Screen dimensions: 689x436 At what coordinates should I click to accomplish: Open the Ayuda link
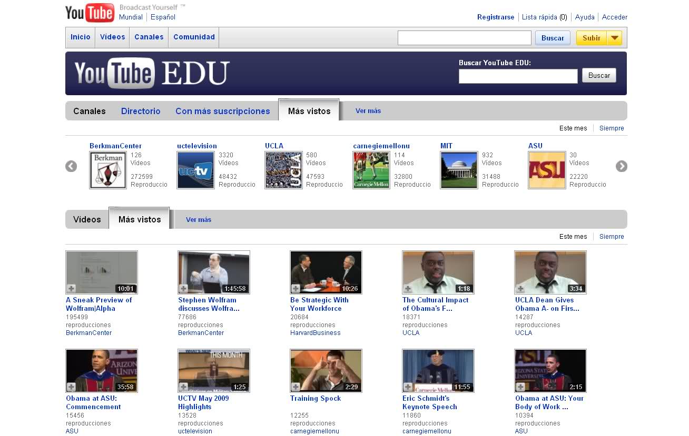point(585,17)
